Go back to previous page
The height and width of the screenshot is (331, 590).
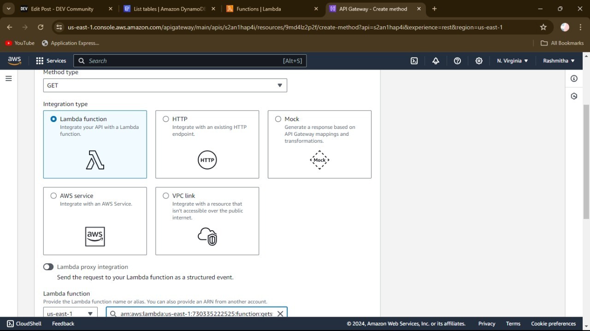click(x=10, y=27)
